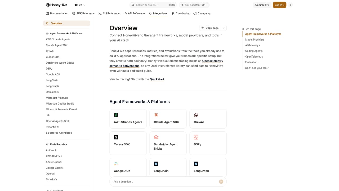Image resolution: width=339 pixels, height=191 pixels.
Task: Click the Copy page button
Action: click(x=210, y=28)
